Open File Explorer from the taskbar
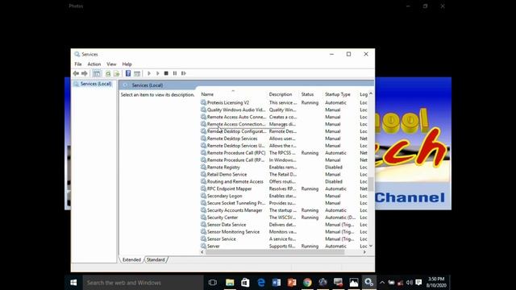 coord(230,283)
